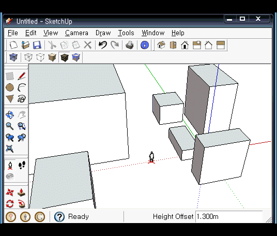This screenshot has height=236, width=277.
Task: Click the Redo arrow icon
Action: click(115, 45)
